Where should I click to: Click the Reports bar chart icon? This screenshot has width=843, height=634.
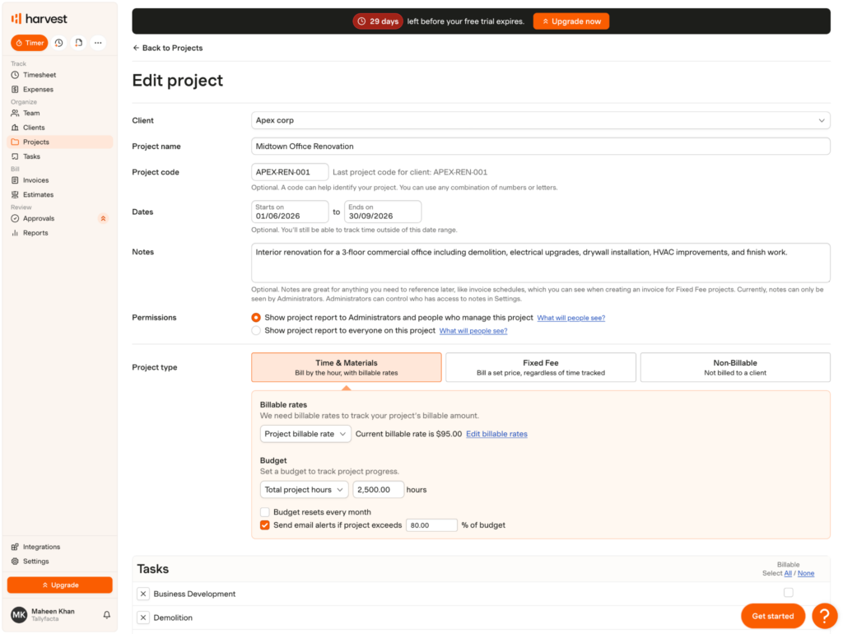point(15,233)
